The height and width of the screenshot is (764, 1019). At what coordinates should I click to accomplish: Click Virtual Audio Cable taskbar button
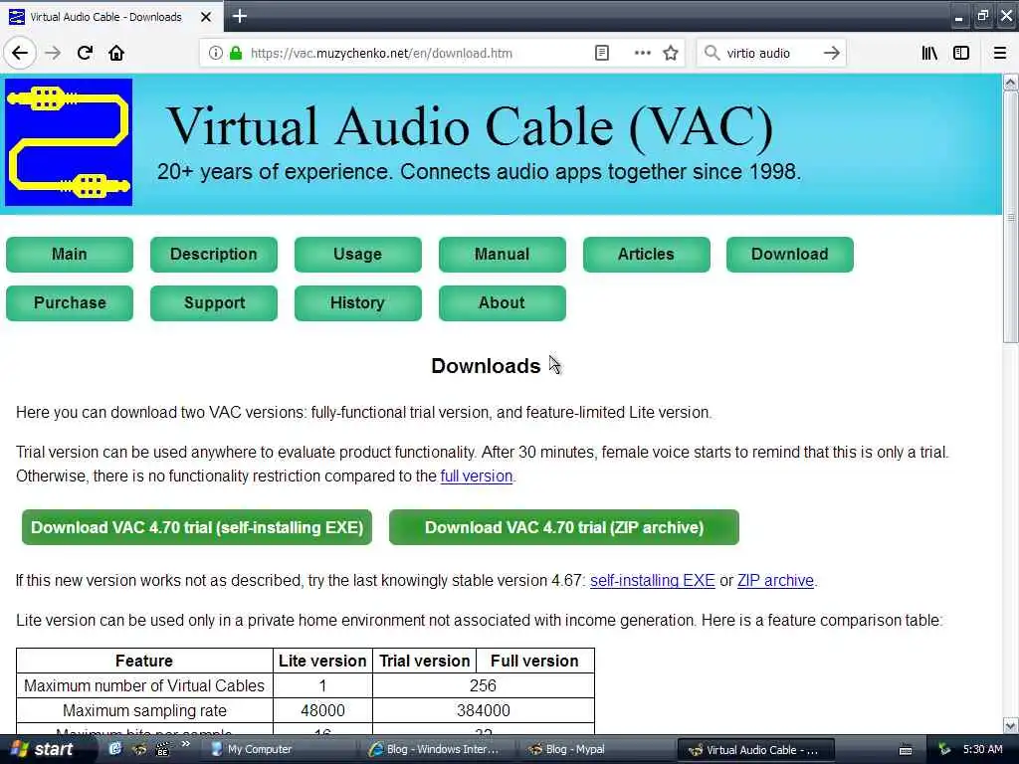[756, 750]
